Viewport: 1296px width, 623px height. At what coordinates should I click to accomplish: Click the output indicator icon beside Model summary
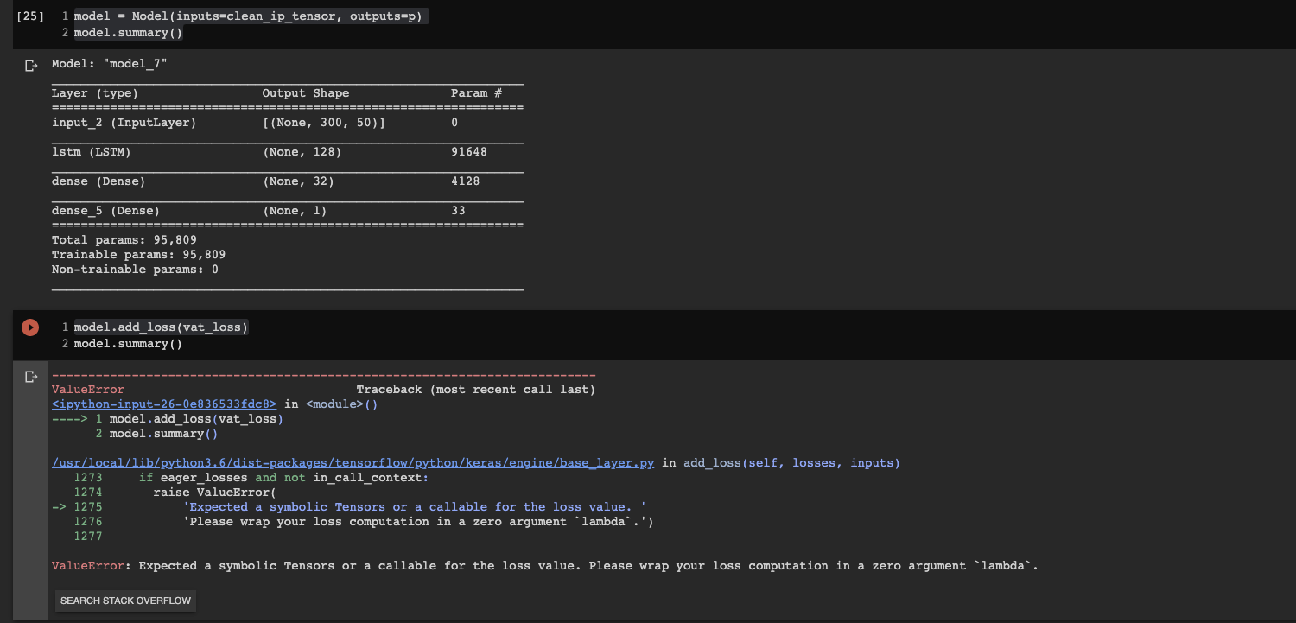(x=31, y=65)
